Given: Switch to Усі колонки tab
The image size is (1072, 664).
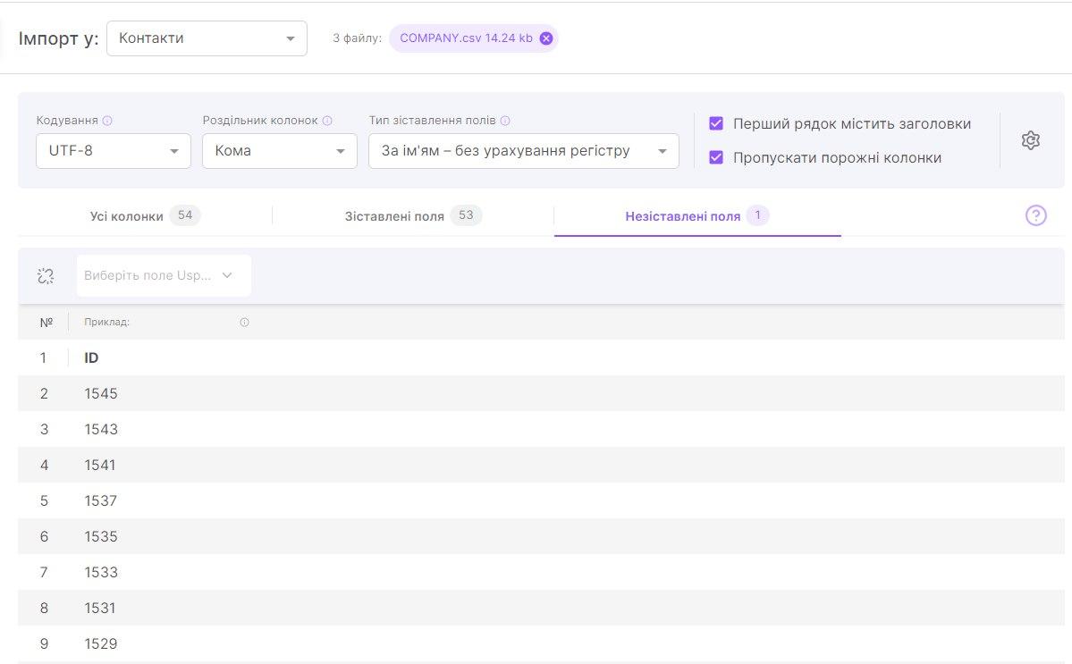Looking at the screenshot, I should (x=144, y=216).
